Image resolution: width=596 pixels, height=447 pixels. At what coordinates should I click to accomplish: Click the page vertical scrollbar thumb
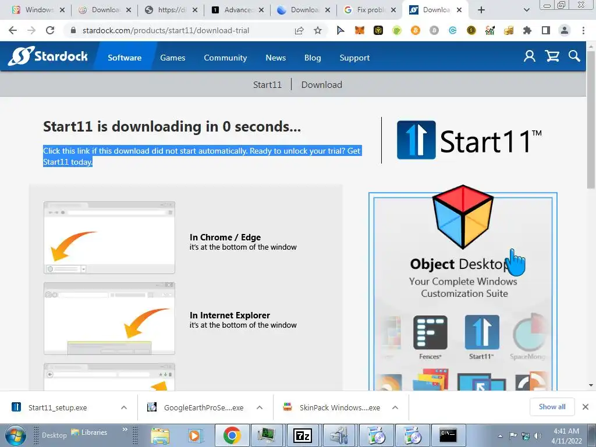click(x=591, y=120)
